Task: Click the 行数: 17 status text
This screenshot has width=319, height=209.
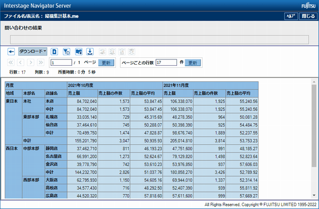Action: [18, 72]
